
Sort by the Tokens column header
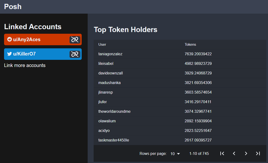coord(190,44)
